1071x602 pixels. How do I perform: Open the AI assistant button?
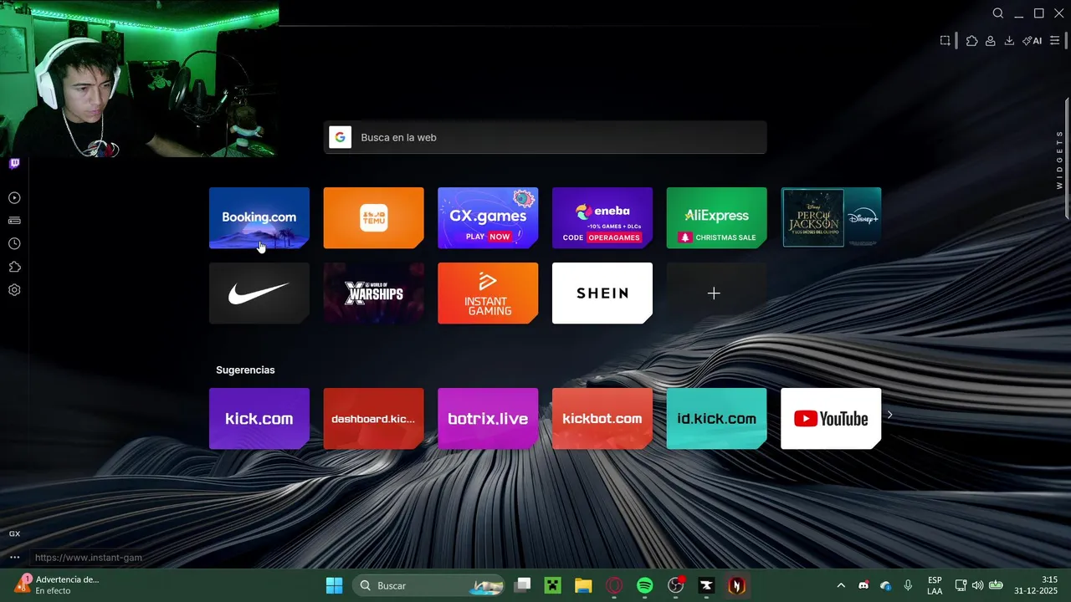1033,40
